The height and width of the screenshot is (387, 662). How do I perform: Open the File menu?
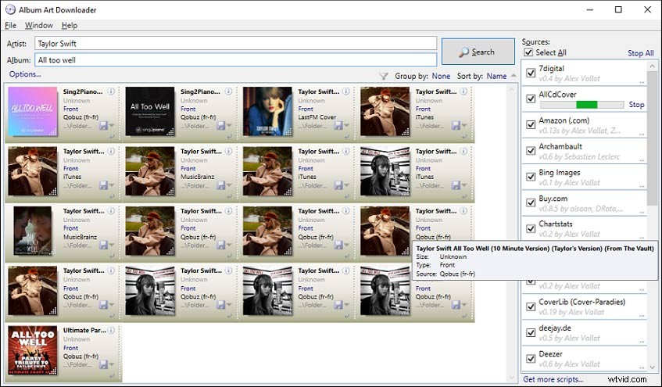pyautogui.click(x=10, y=26)
